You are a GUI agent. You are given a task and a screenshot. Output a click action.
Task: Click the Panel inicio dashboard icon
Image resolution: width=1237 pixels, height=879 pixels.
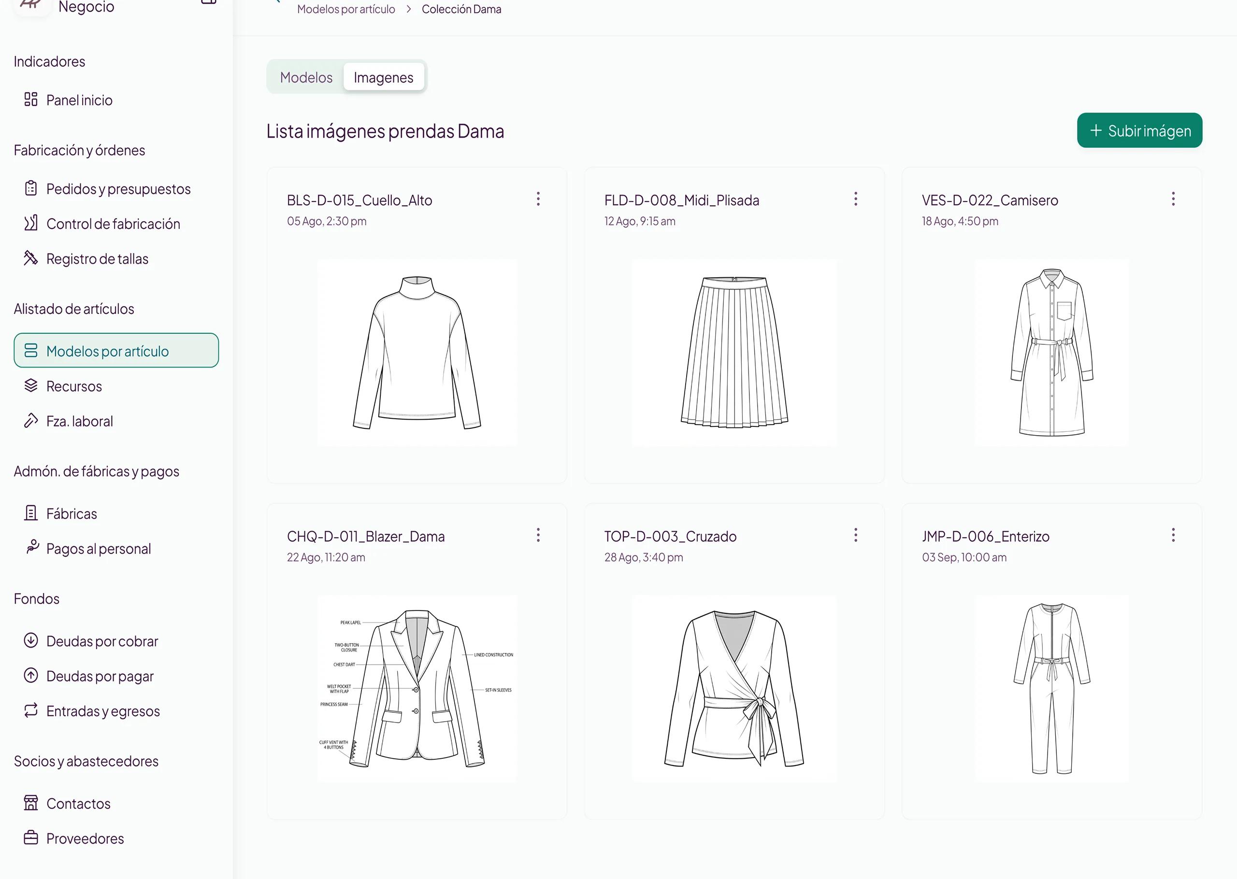pyautogui.click(x=31, y=99)
